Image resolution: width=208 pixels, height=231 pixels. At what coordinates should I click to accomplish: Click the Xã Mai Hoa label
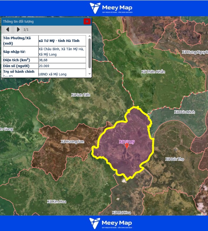click(x=121, y=213)
